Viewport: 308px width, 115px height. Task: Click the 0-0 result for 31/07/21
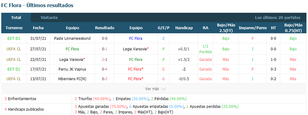[105, 39]
